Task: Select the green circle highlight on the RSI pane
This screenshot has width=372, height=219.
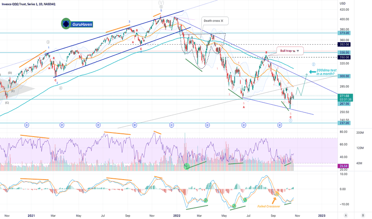Action: click(x=187, y=166)
